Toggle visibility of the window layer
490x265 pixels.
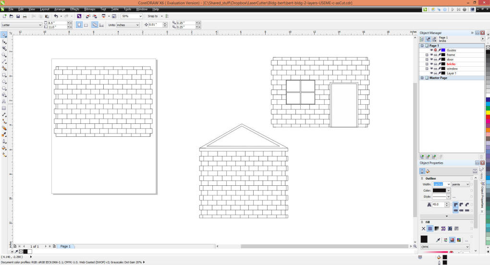431,69
